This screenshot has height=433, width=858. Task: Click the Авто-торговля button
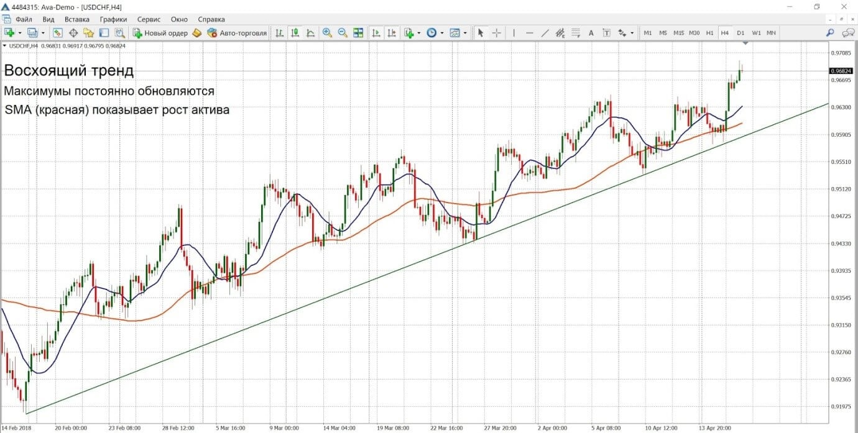click(237, 33)
